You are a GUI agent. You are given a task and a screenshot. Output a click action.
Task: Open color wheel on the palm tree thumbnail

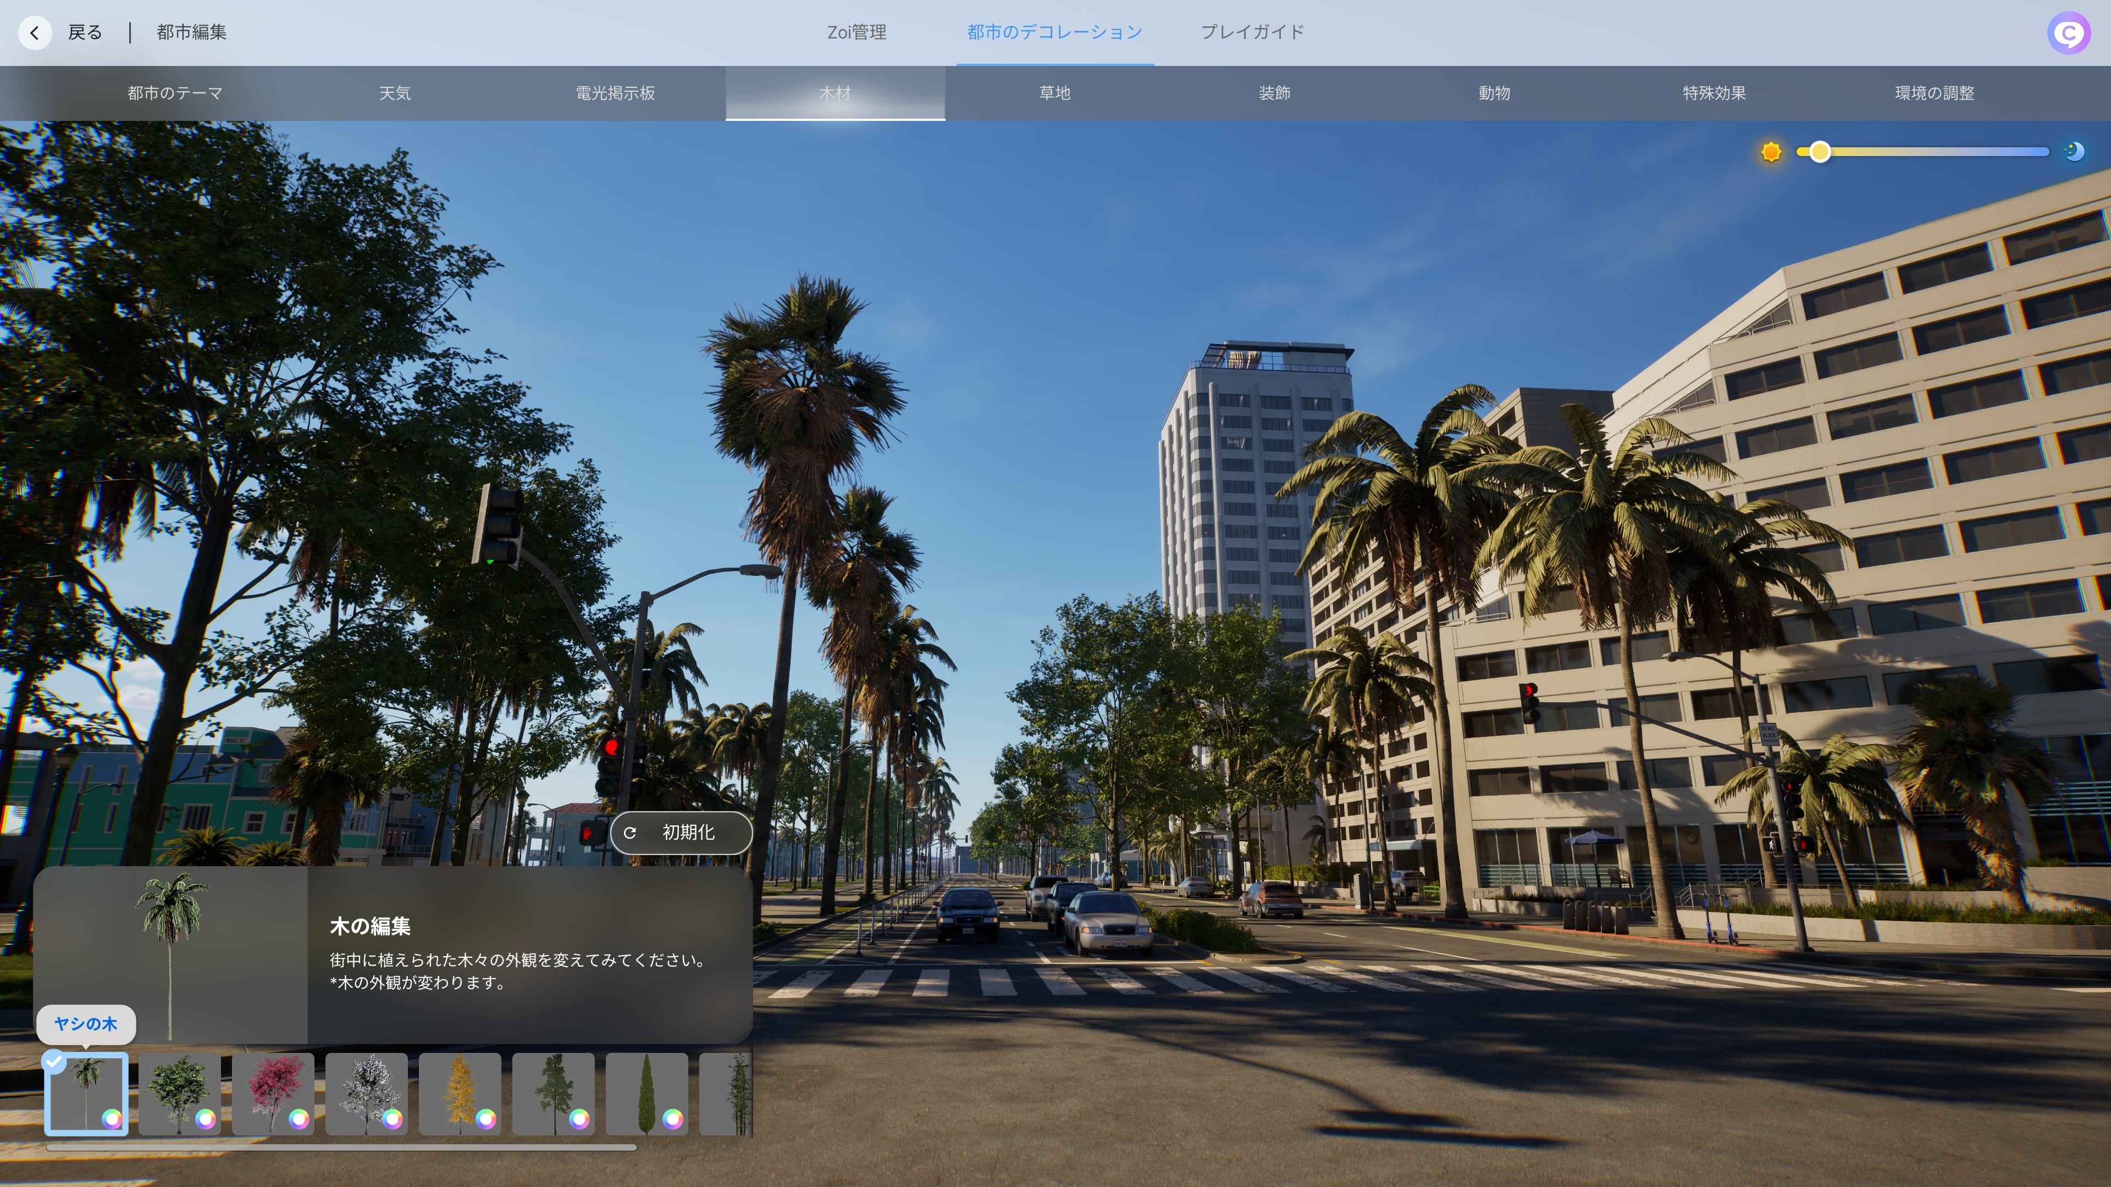(x=112, y=1119)
